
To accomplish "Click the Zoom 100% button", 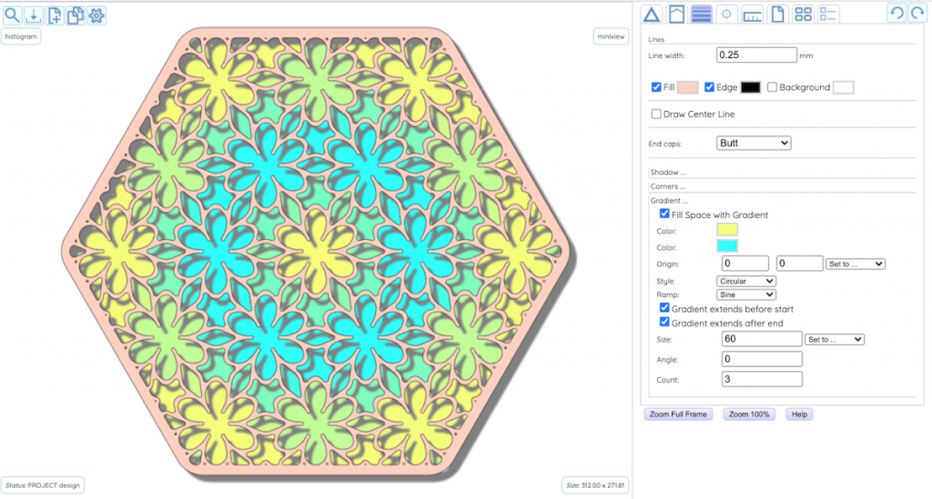I will tap(749, 414).
